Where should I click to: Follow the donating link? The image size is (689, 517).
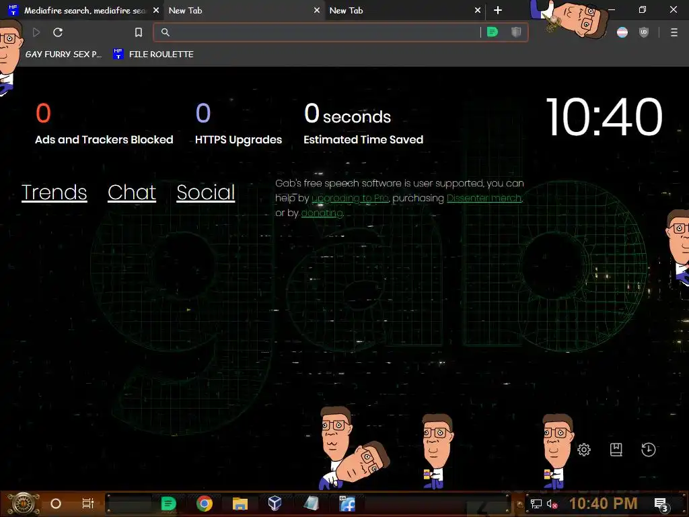(322, 213)
